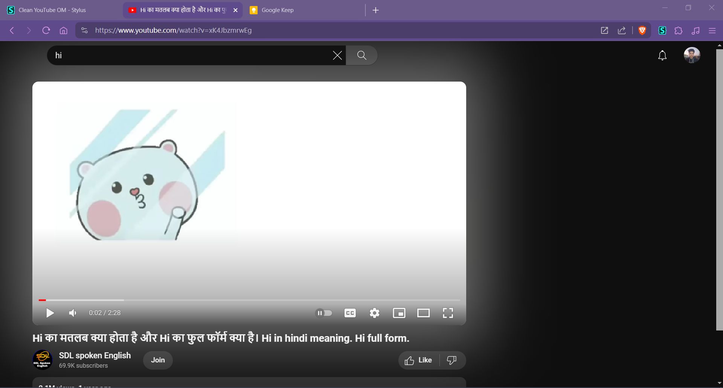
Task: Go forward in history
Action: [29, 30]
